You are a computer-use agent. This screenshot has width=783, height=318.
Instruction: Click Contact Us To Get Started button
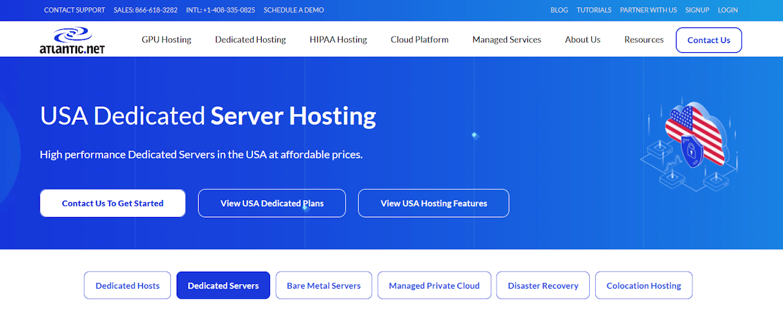point(113,203)
